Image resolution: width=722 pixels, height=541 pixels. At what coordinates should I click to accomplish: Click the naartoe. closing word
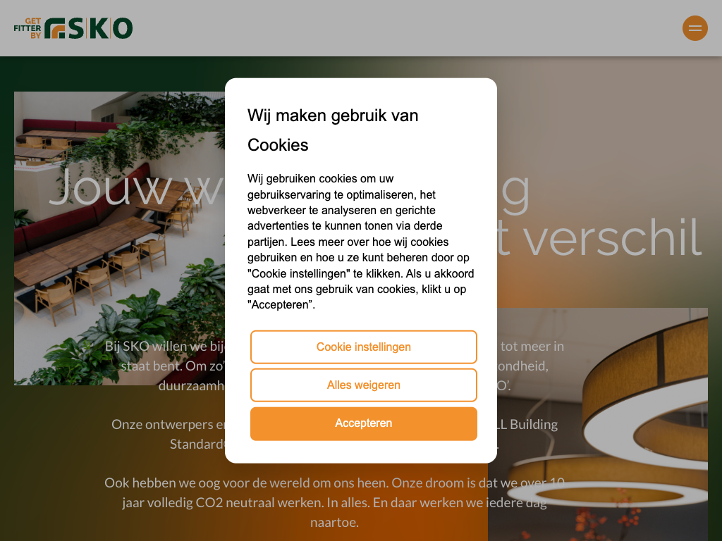point(334,523)
